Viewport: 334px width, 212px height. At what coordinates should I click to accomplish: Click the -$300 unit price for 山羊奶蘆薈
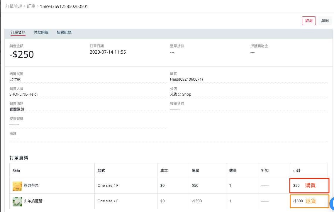[197, 201]
